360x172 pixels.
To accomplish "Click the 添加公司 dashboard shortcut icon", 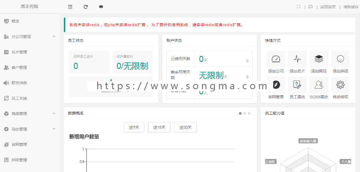I will (276, 59).
